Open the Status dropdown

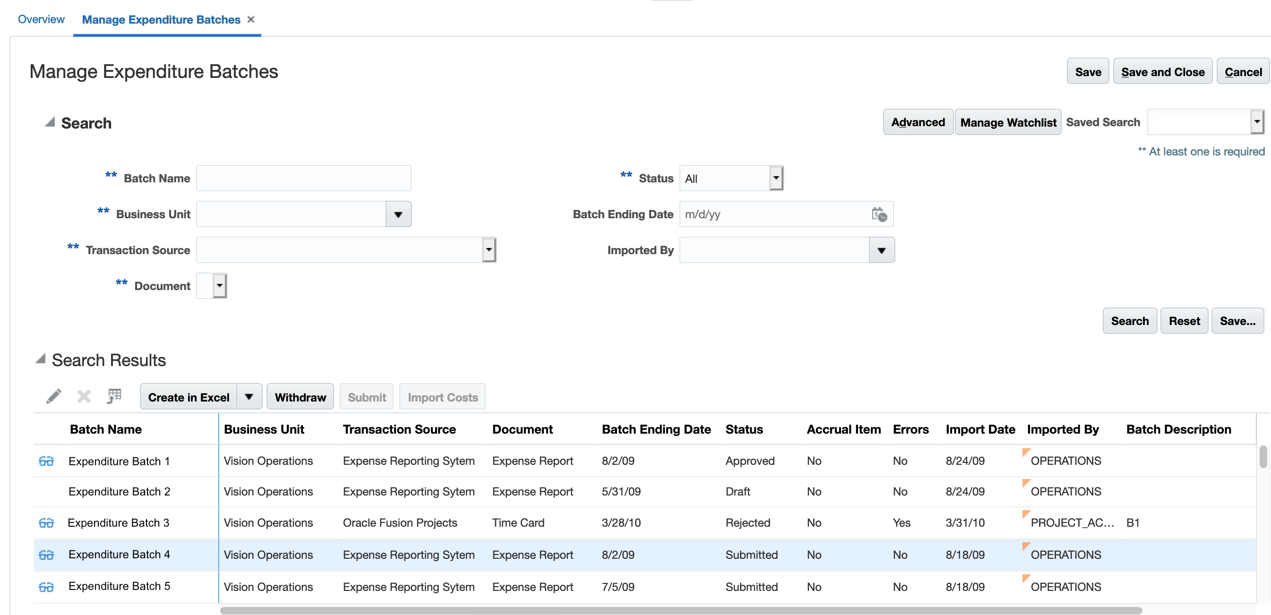(x=776, y=178)
